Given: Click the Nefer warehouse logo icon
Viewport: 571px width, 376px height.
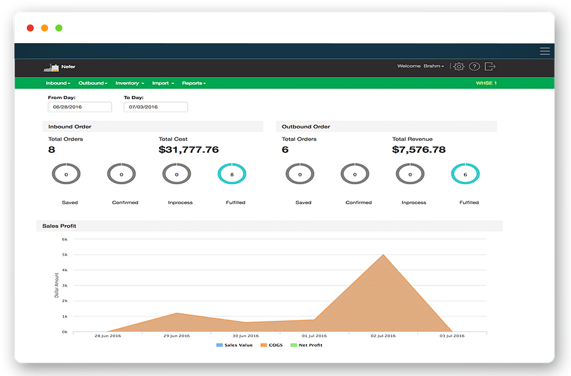Looking at the screenshot, I should coord(51,67).
